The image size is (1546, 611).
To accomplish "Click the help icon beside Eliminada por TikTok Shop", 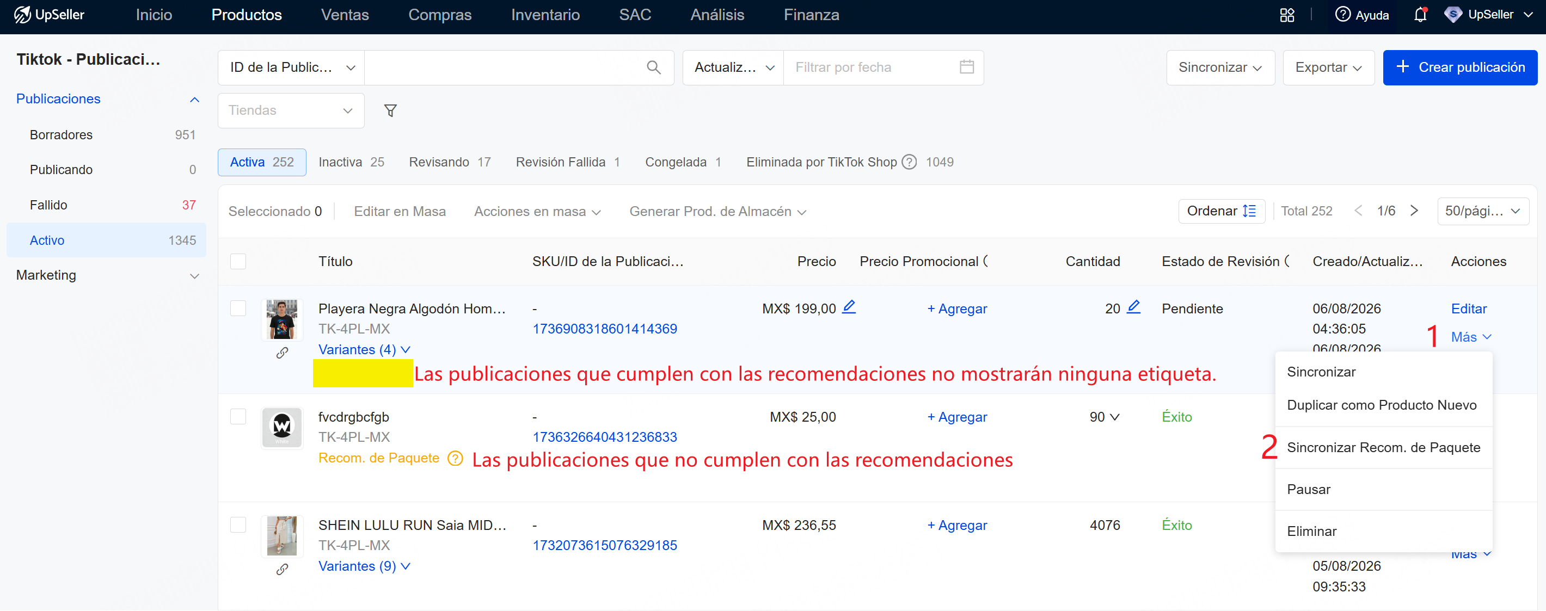I will coord(909,162).
